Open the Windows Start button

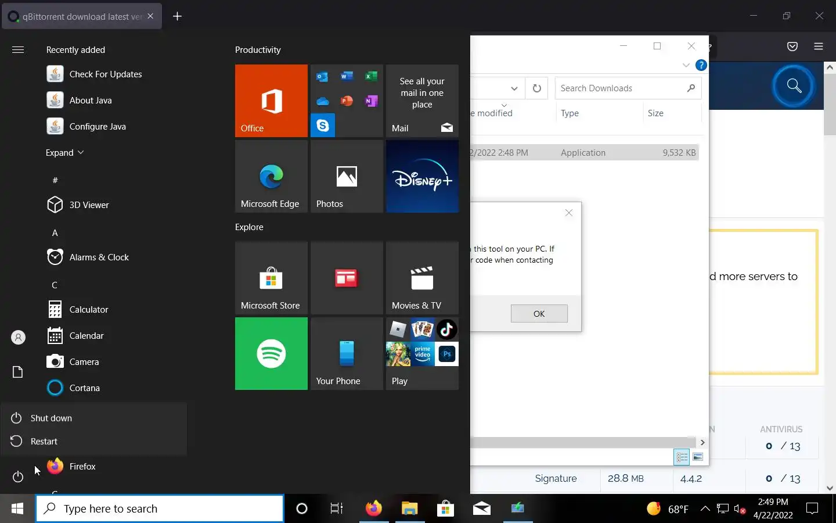pyautogui.click(x=17, y=508)
